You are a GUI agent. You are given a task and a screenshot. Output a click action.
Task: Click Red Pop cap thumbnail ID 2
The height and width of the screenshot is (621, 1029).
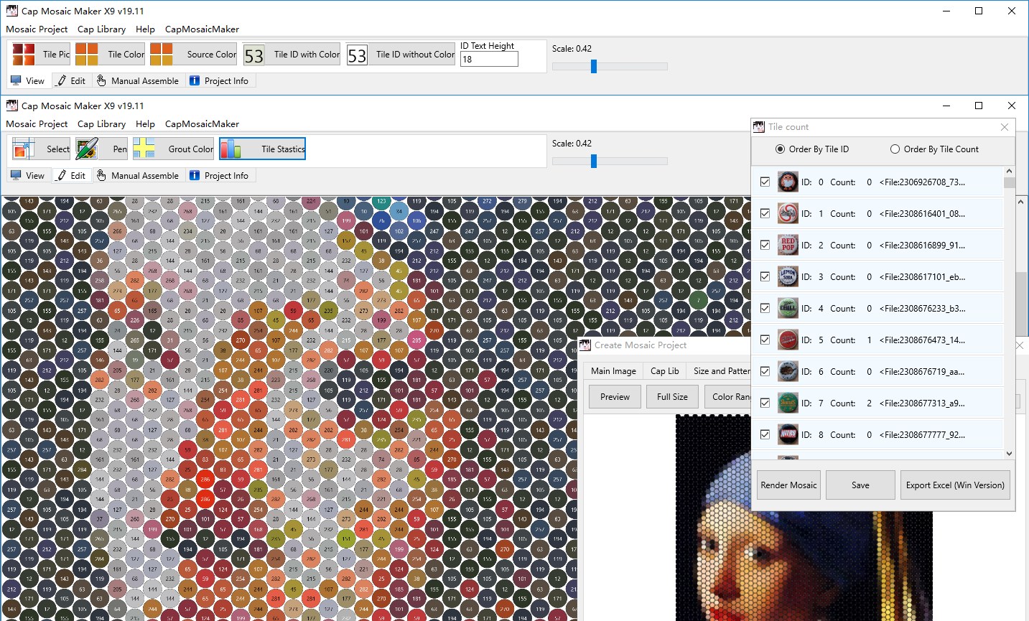[x=788, y=245]
